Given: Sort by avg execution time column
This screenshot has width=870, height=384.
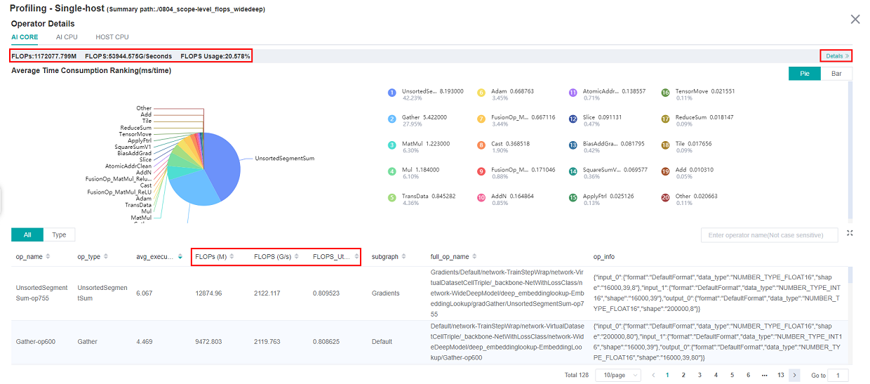Looking at the screenshot, I should click(x=180, y=257).
